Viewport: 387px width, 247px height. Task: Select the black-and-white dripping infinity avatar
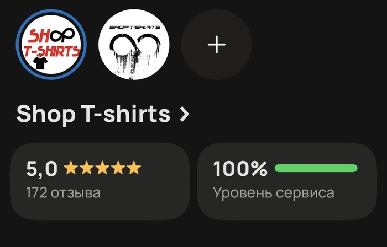tap(134, 45)
